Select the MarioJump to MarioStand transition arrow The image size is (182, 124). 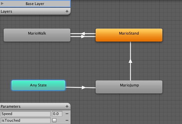(130, 61)
